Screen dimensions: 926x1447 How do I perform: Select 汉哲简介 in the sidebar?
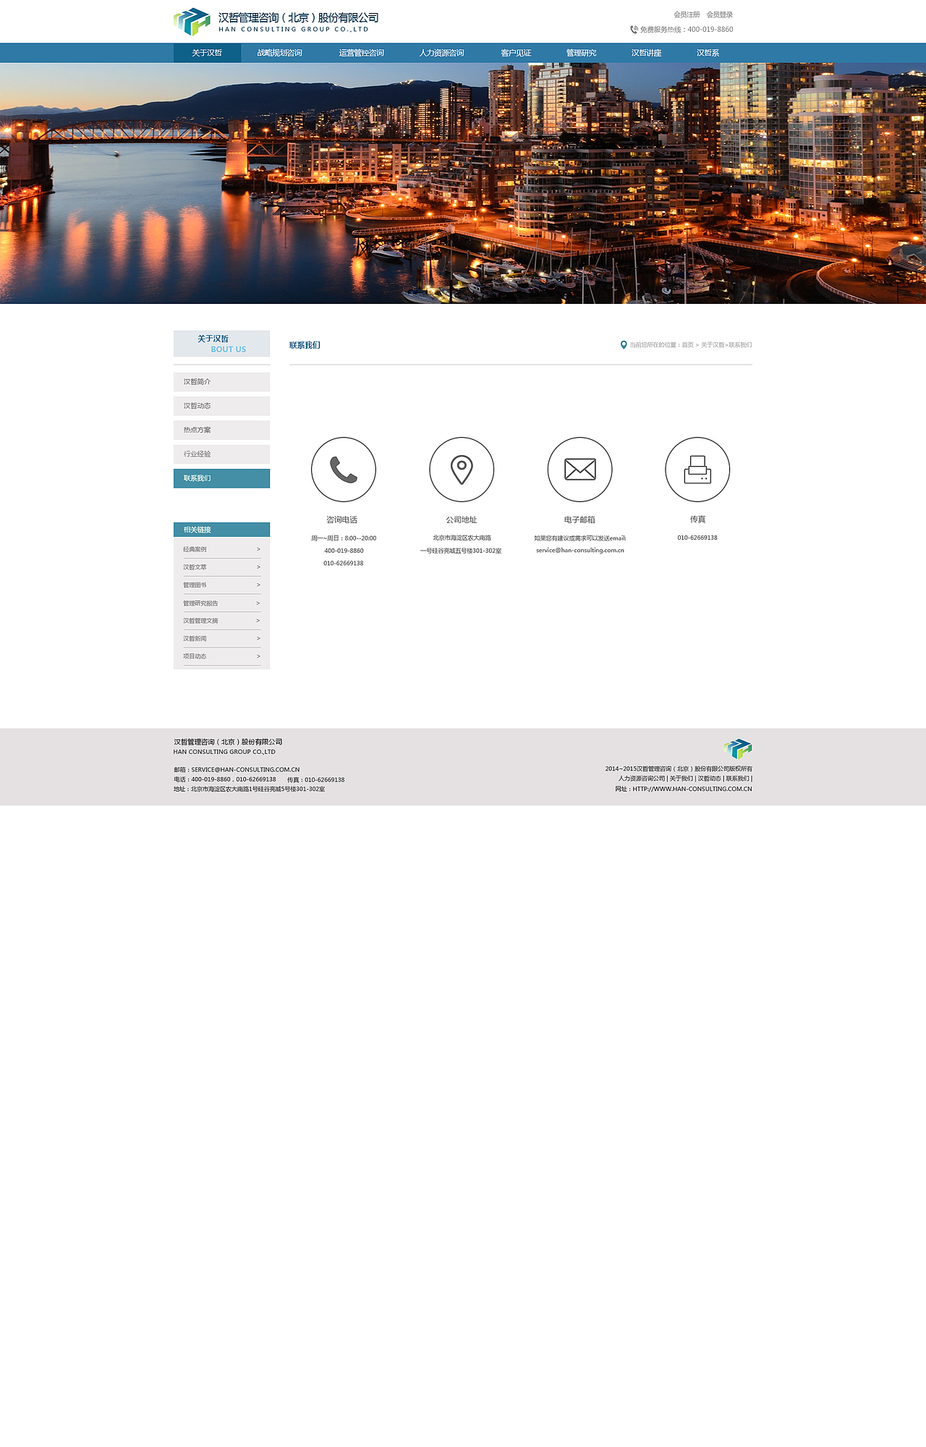pos(221,382)
